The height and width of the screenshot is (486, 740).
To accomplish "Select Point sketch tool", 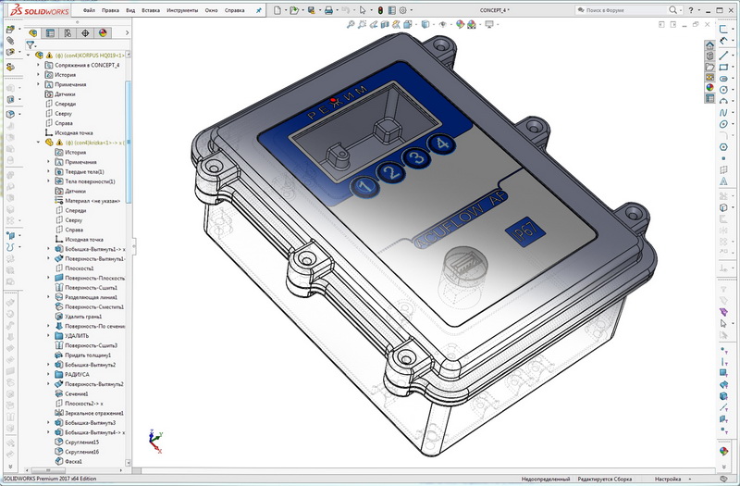I will [723, 158].
